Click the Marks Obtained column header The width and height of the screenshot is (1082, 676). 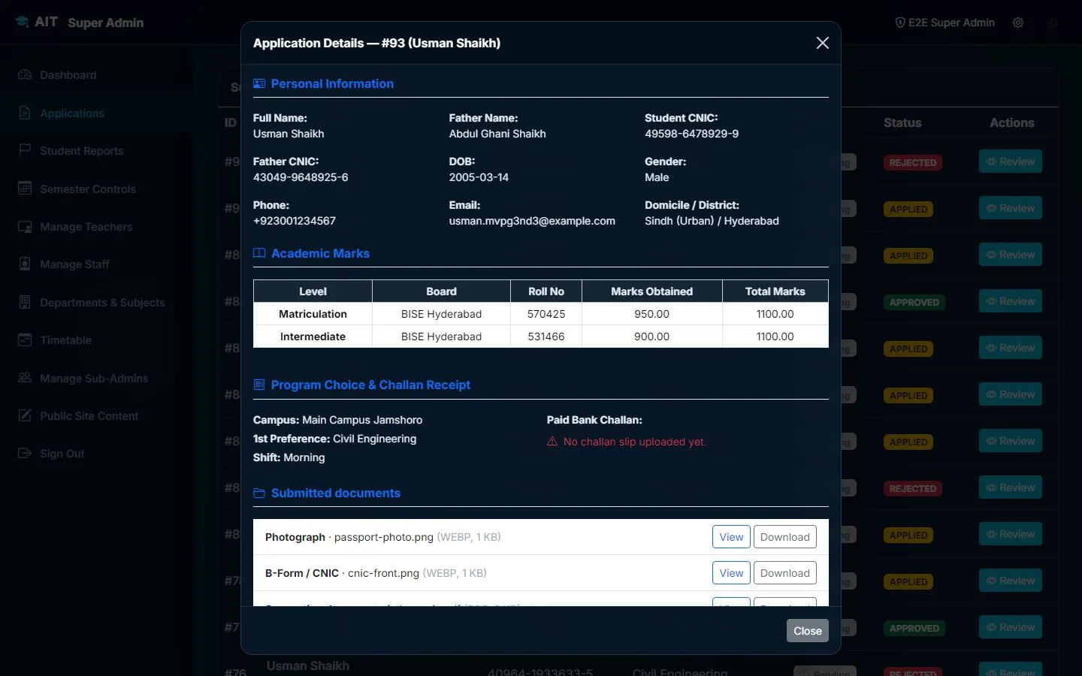point(651,291)
